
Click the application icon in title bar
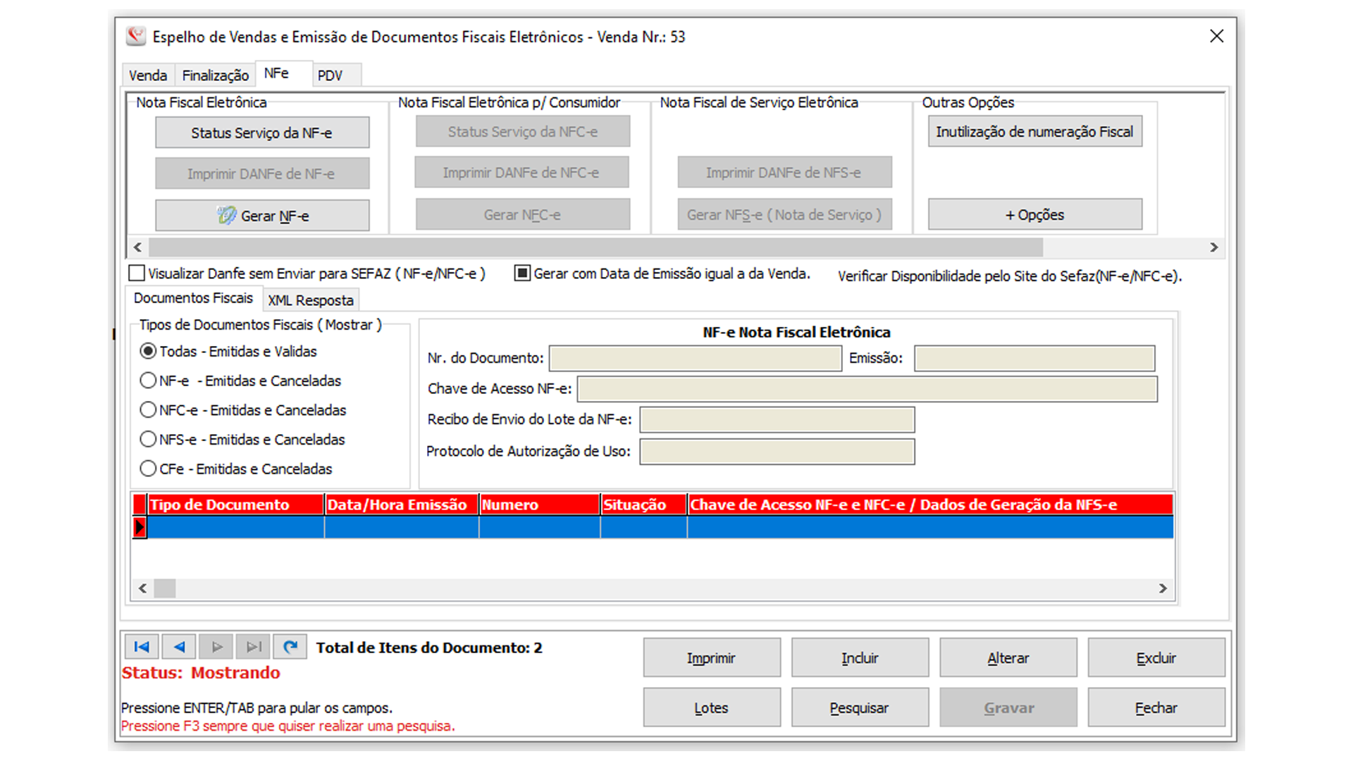pyautogui.click(x=136, y=36)
